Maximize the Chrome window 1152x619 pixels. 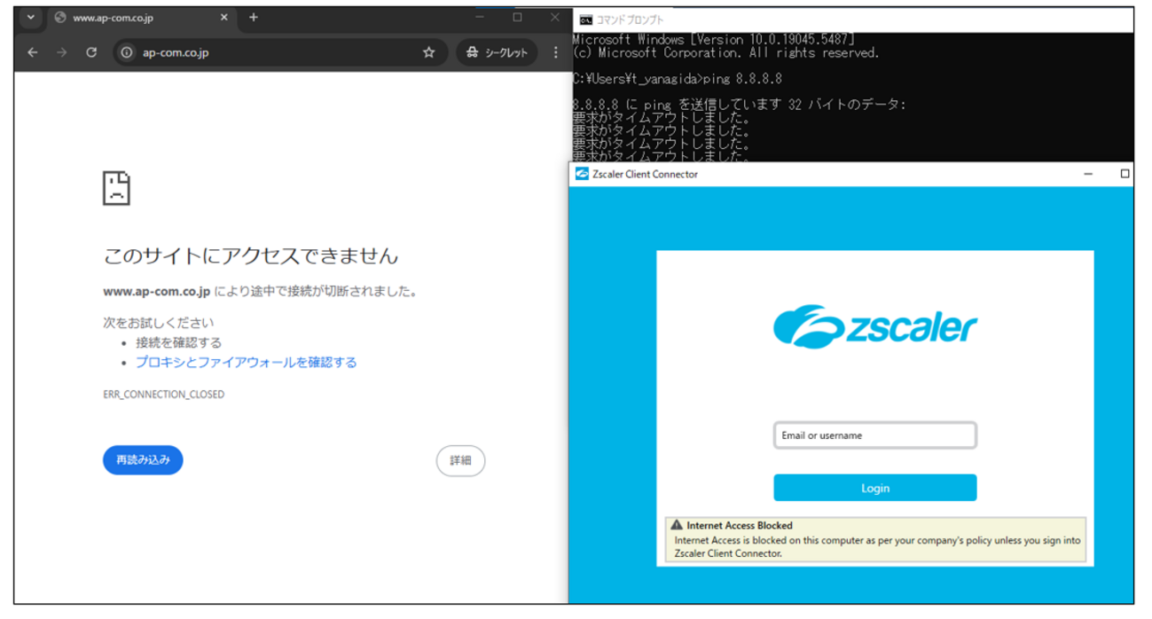[x=518, y=17]
